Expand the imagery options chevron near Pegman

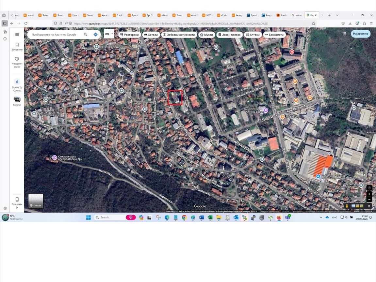click(x=369, y=206)
